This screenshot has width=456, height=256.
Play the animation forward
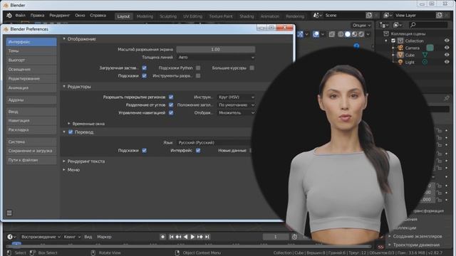point(192,237)
